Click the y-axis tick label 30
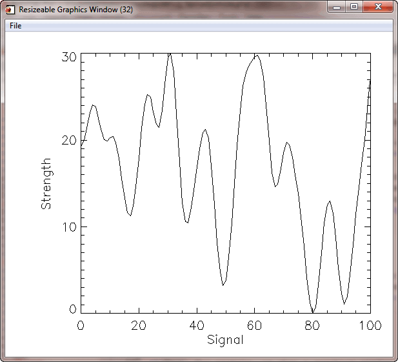The image size is (398, 362). [x=69, y=57]
